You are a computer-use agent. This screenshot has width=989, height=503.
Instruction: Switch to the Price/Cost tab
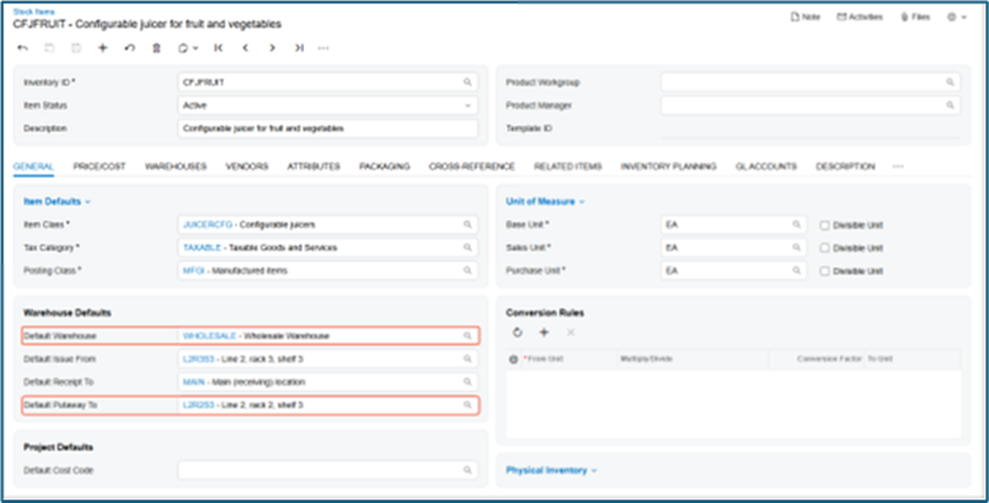[99, 166]
